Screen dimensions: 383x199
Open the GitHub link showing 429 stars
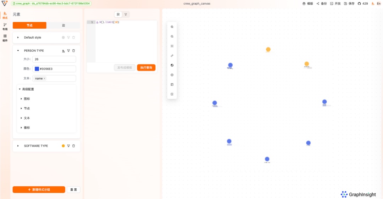(x=363, y=4)
